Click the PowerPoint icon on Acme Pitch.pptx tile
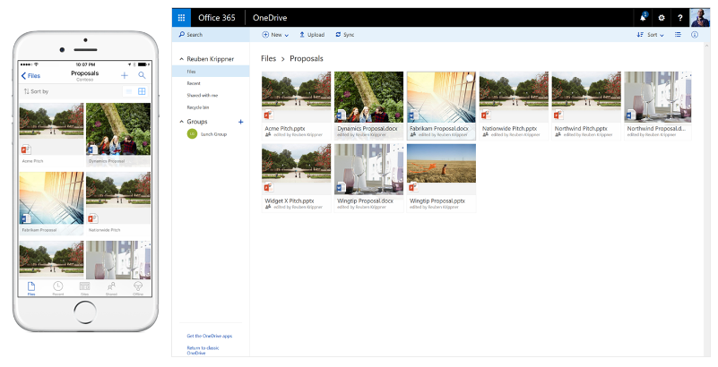The image size is (718, 367). 269,115
